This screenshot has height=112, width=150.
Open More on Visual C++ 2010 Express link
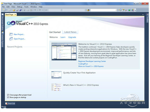pos(91,66)
